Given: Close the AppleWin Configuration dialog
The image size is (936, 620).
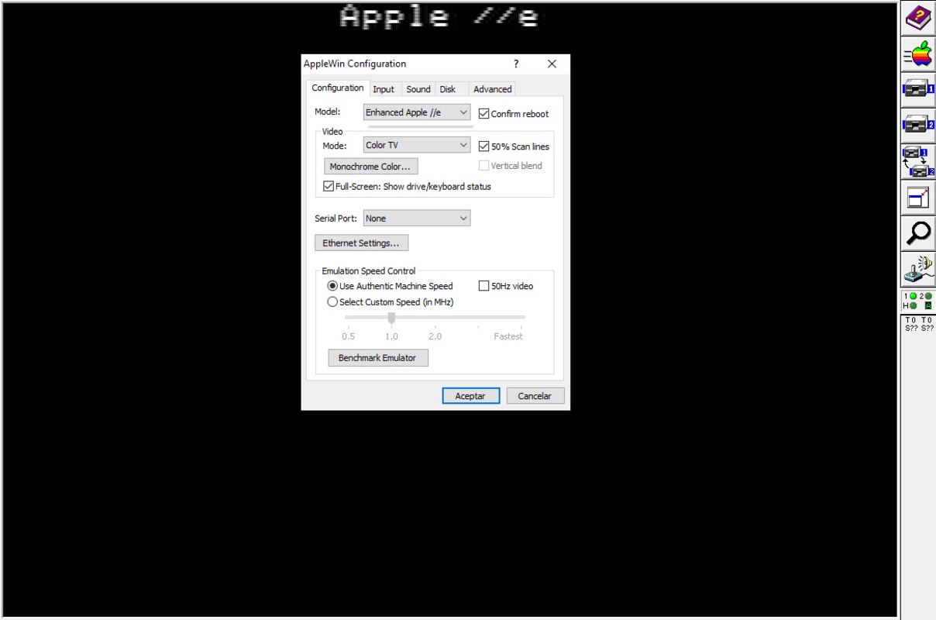Looking at the screenshot, I should tap(552, 64).
